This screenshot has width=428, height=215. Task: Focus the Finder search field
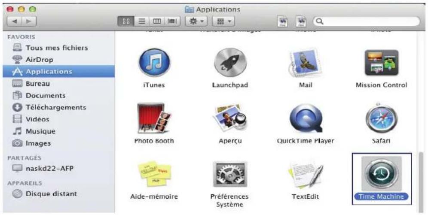366,21
